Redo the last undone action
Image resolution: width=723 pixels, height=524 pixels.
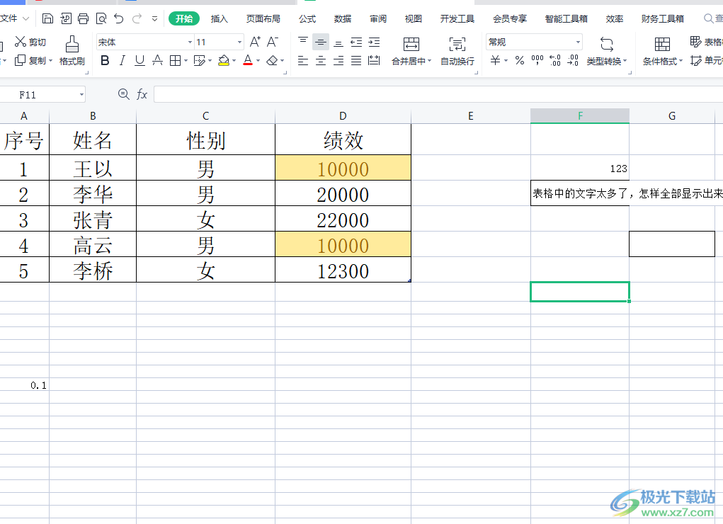tap(137, 19)
